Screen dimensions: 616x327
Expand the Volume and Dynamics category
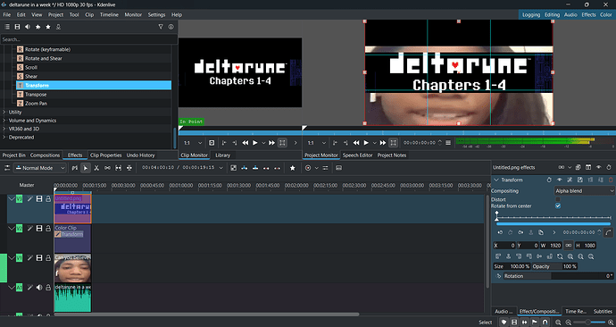click(32, 121)
